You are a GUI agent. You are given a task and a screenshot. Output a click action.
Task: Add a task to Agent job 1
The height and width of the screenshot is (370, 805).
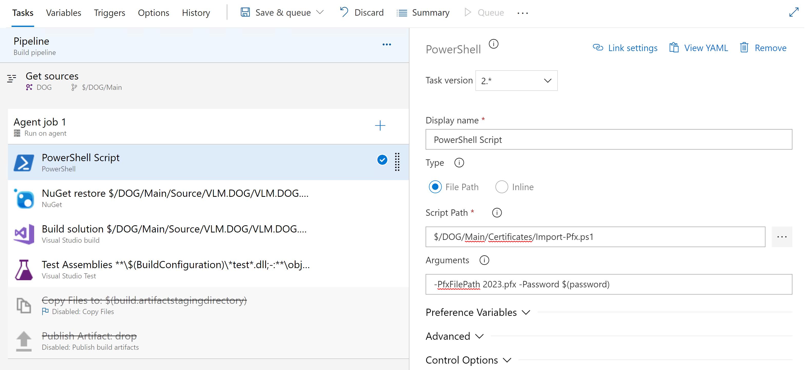(x=380, y=126)
